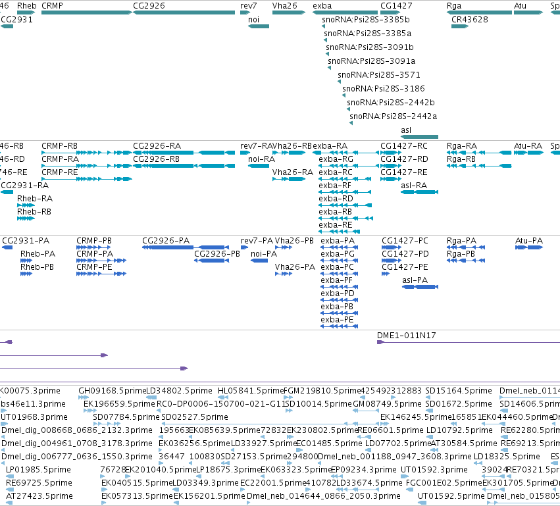Select the noi-RA transcript label
560x506 pixels.
(x=261, y=159)
